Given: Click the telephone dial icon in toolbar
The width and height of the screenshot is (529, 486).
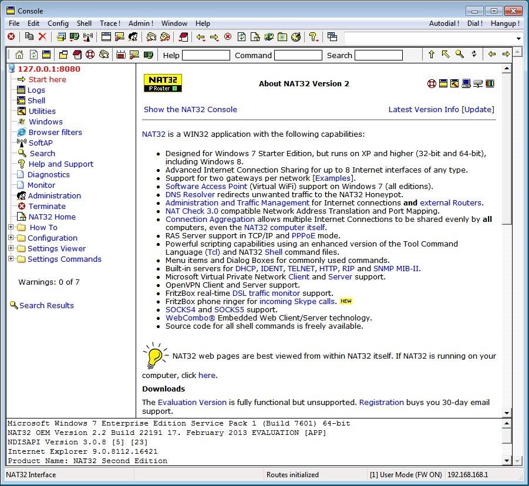Looking at the screenshot, I should [151, 37].
